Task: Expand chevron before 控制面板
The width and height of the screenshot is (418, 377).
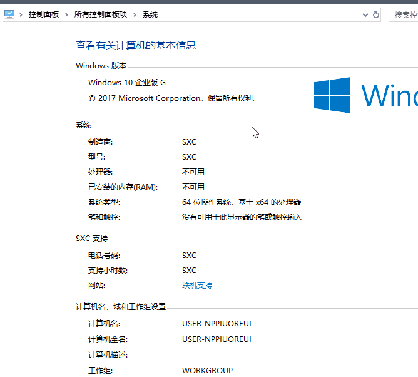Action: click(21, 14)
